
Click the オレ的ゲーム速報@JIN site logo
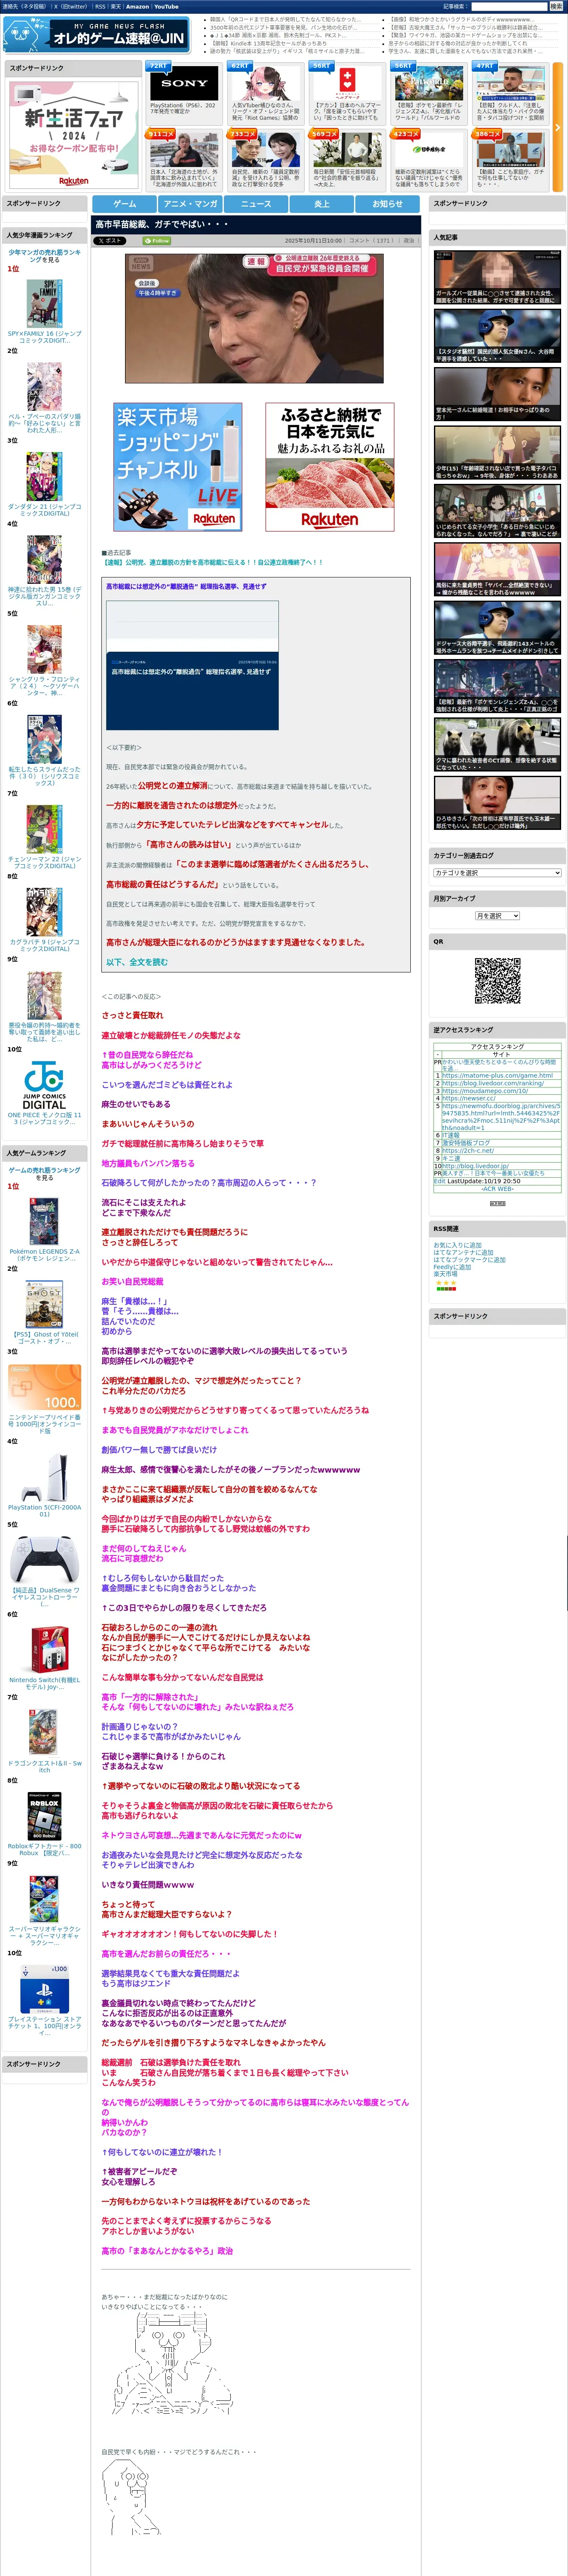click(96, 35)
